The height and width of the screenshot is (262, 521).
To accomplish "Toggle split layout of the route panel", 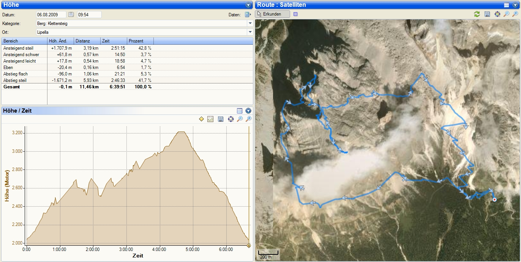I will point(506,5).
